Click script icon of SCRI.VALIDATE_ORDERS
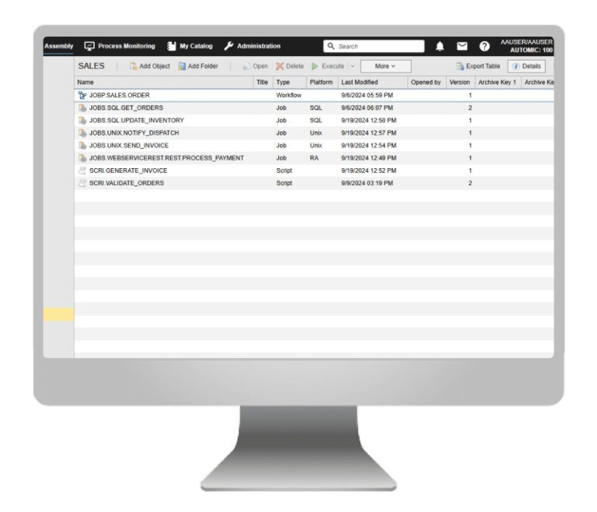 pyautogui.click(x=82, y=183)
